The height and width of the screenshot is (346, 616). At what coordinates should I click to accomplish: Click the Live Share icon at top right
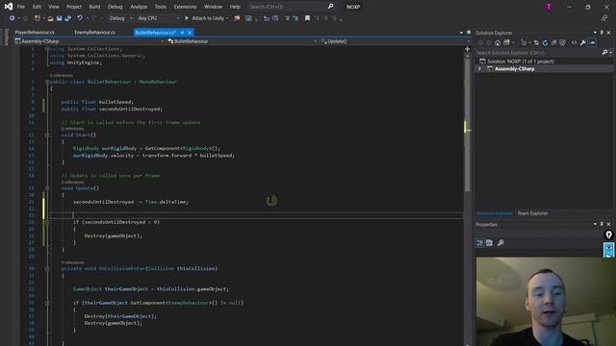coord(604,18)
